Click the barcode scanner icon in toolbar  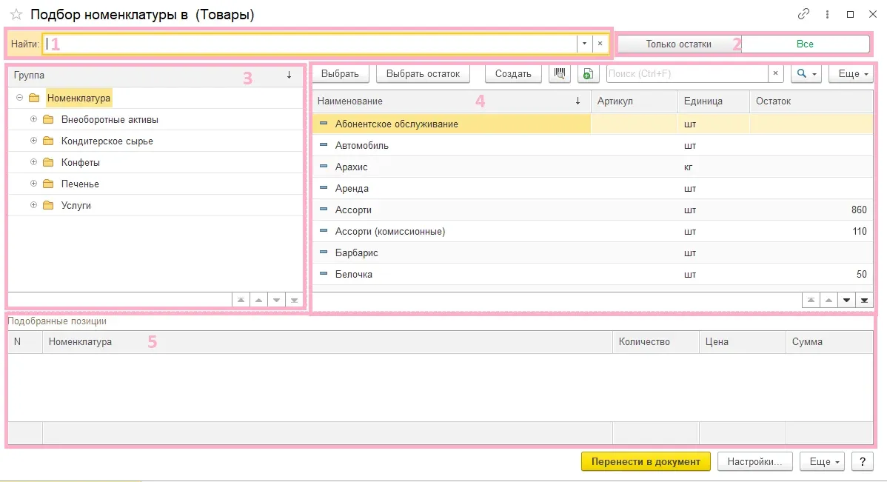tap(560, 73)
